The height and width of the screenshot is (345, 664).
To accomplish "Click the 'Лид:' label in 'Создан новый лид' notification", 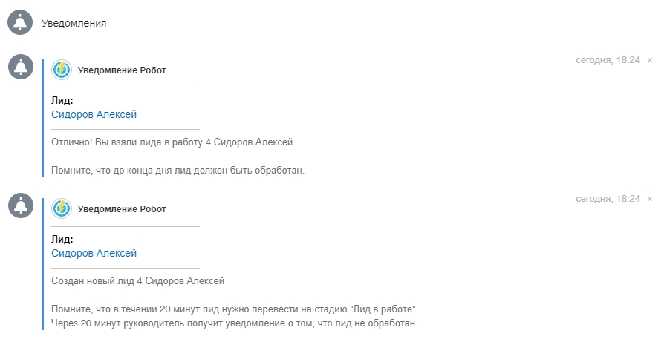I will tap(62, 240).
